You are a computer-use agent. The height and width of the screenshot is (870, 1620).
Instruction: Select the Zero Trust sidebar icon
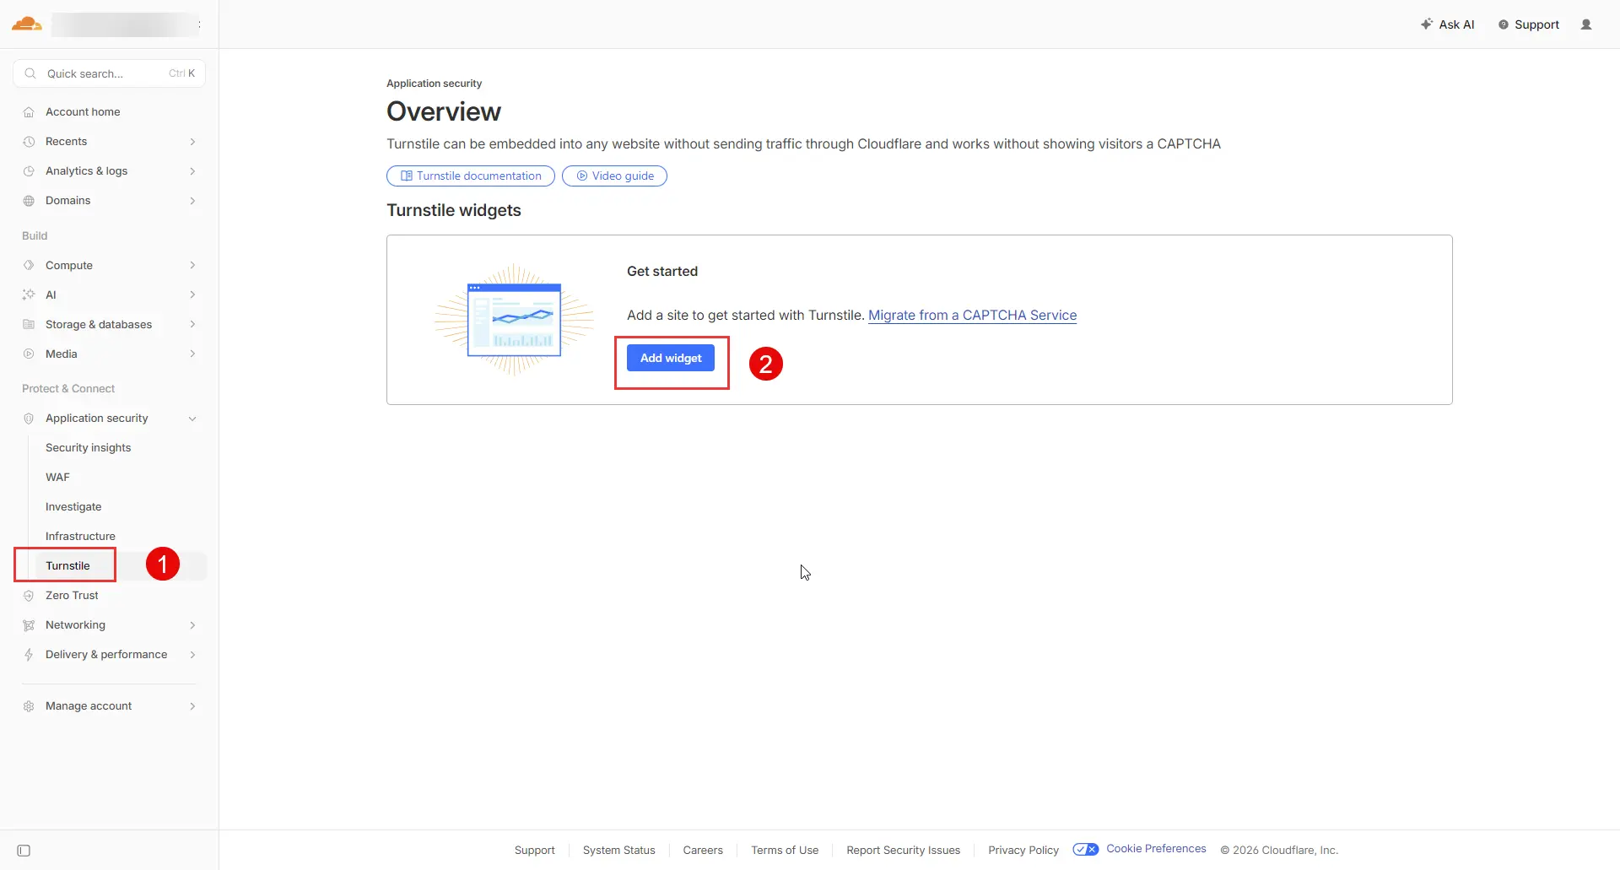point(29,595)
